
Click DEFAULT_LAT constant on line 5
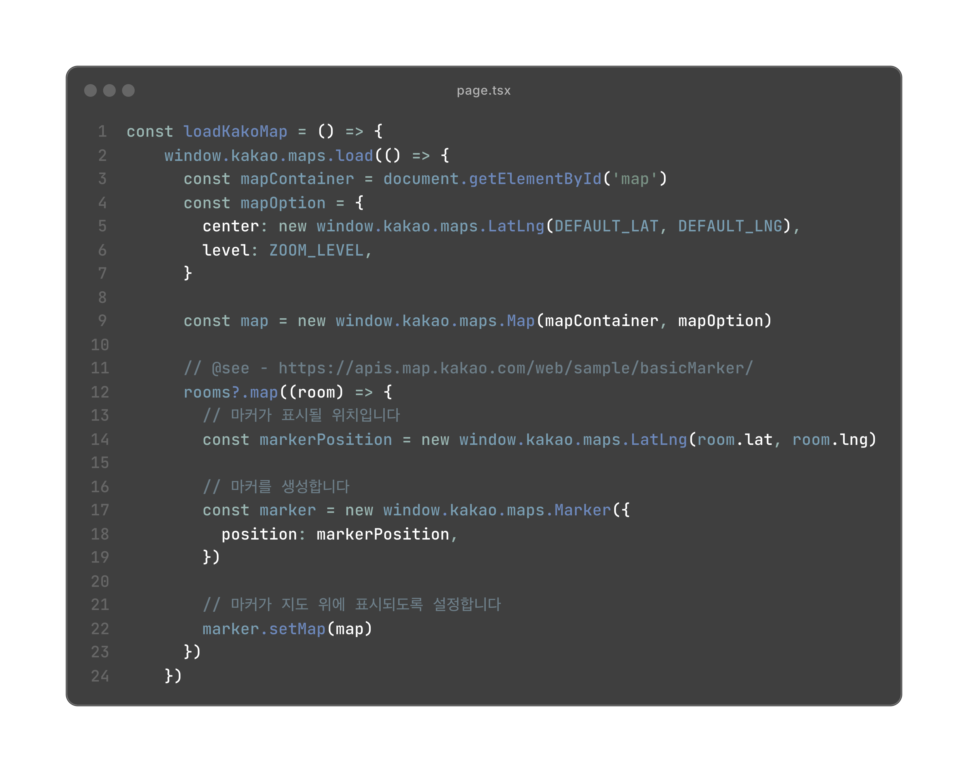(606, 226)
